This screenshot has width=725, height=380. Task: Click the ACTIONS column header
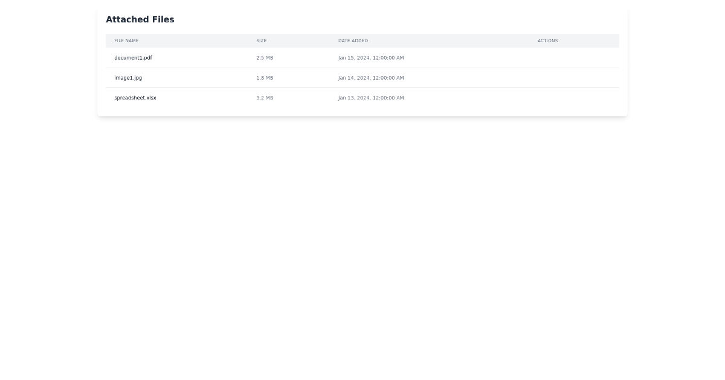click(x=547, y=40)
